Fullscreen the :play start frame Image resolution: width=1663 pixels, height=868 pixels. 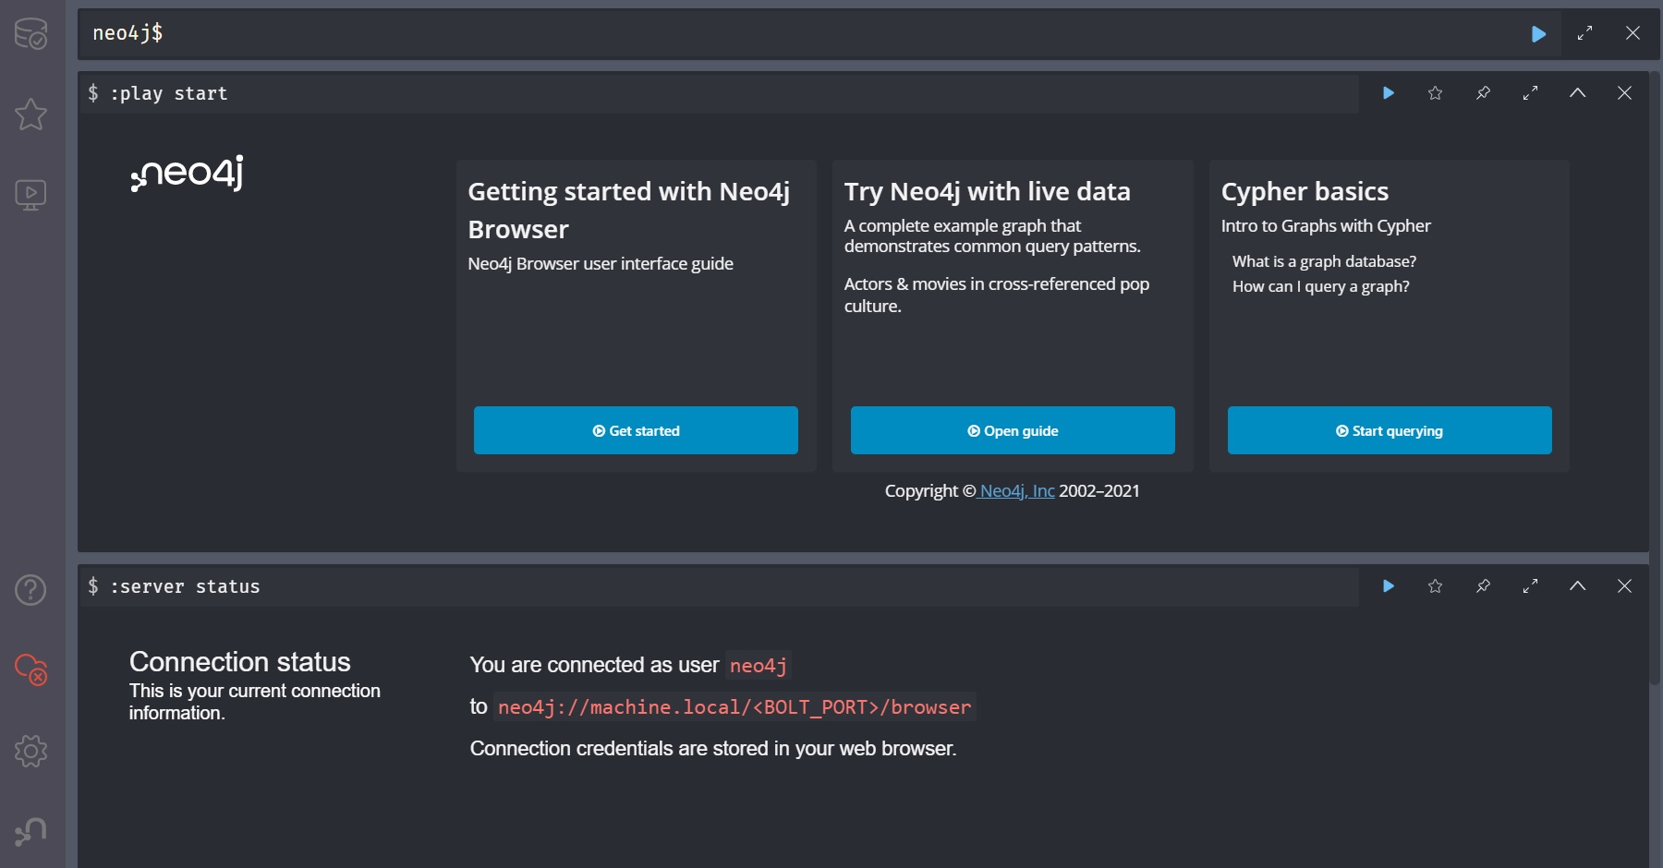tap(1531, 93)
